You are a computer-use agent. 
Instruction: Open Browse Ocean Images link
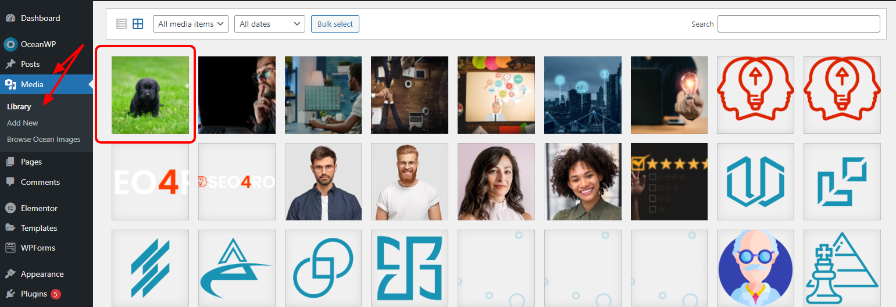tap(44, 139)
